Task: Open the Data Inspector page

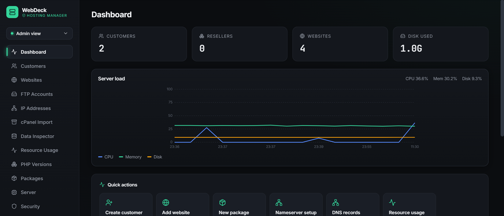Action: click(x=39, y=136)
